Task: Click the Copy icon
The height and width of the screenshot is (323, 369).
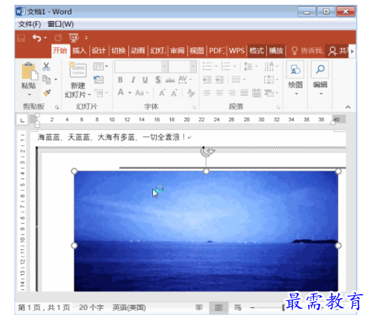Action: click(x=47, y=80)
